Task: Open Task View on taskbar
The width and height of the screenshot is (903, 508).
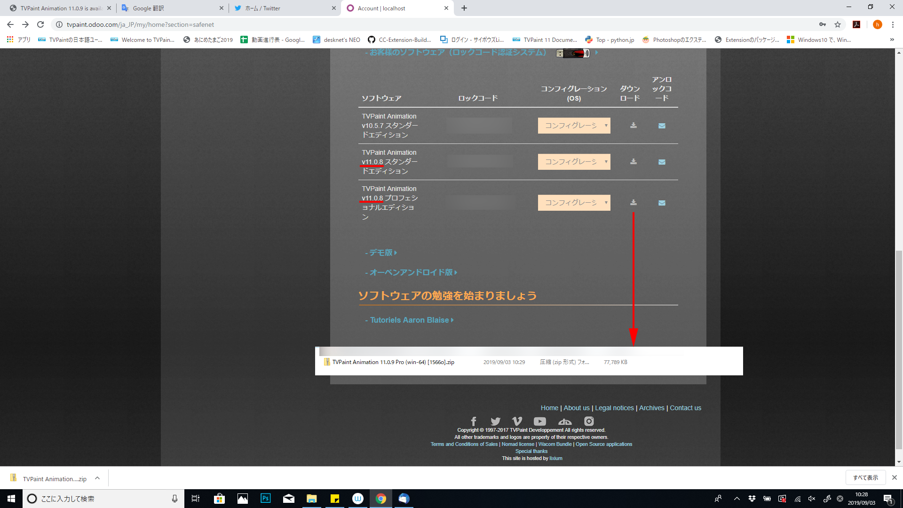Action: click(x=196, y=499)
